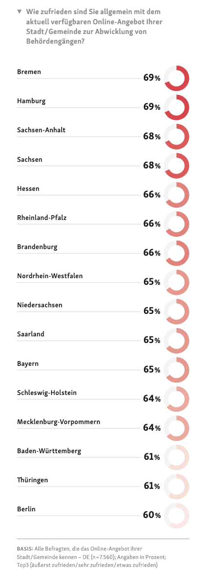
Task: Click the Bayern donut chart
Action: point(177,369)
